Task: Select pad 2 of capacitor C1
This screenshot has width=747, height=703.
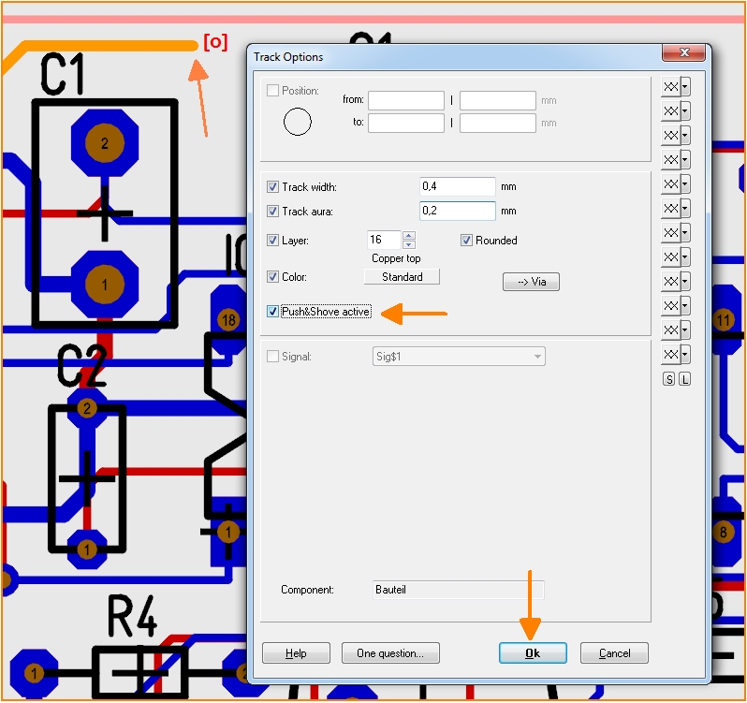Action: point(105,143)
